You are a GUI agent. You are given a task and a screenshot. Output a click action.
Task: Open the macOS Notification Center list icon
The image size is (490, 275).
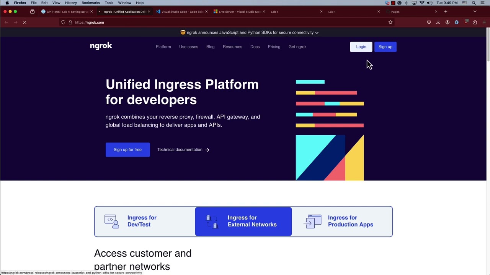tap(482, 3)
